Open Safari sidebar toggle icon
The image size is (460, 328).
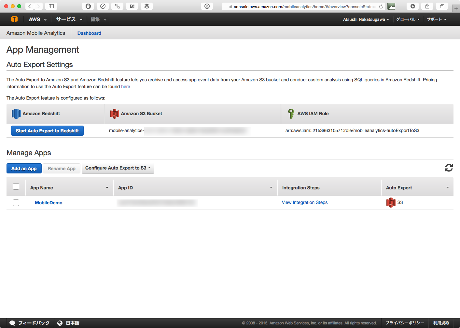51,6
